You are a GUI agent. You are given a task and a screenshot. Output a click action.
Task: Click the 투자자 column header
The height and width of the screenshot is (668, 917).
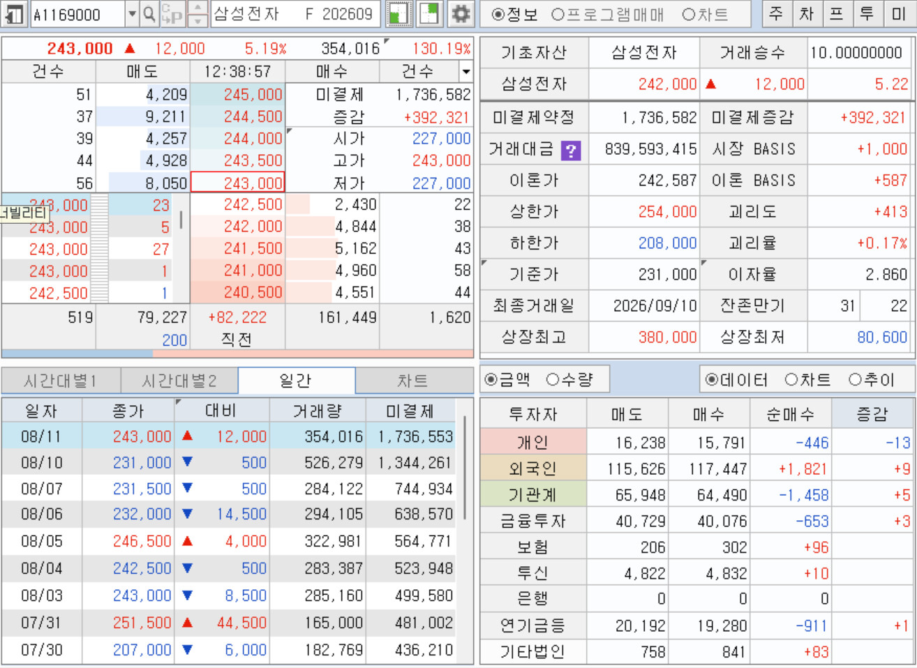pyautogui.click(x=533, y=414)
